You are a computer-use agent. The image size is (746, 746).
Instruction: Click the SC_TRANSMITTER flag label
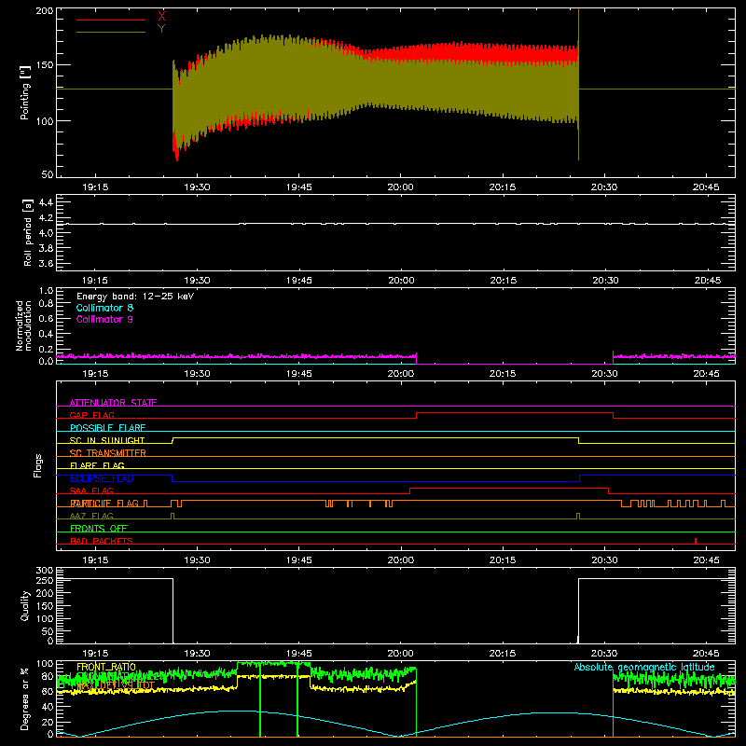(108, 453)
